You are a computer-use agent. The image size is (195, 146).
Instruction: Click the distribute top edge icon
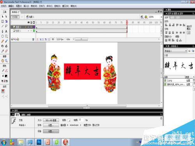pyautogui.click(x=166, y=33)
